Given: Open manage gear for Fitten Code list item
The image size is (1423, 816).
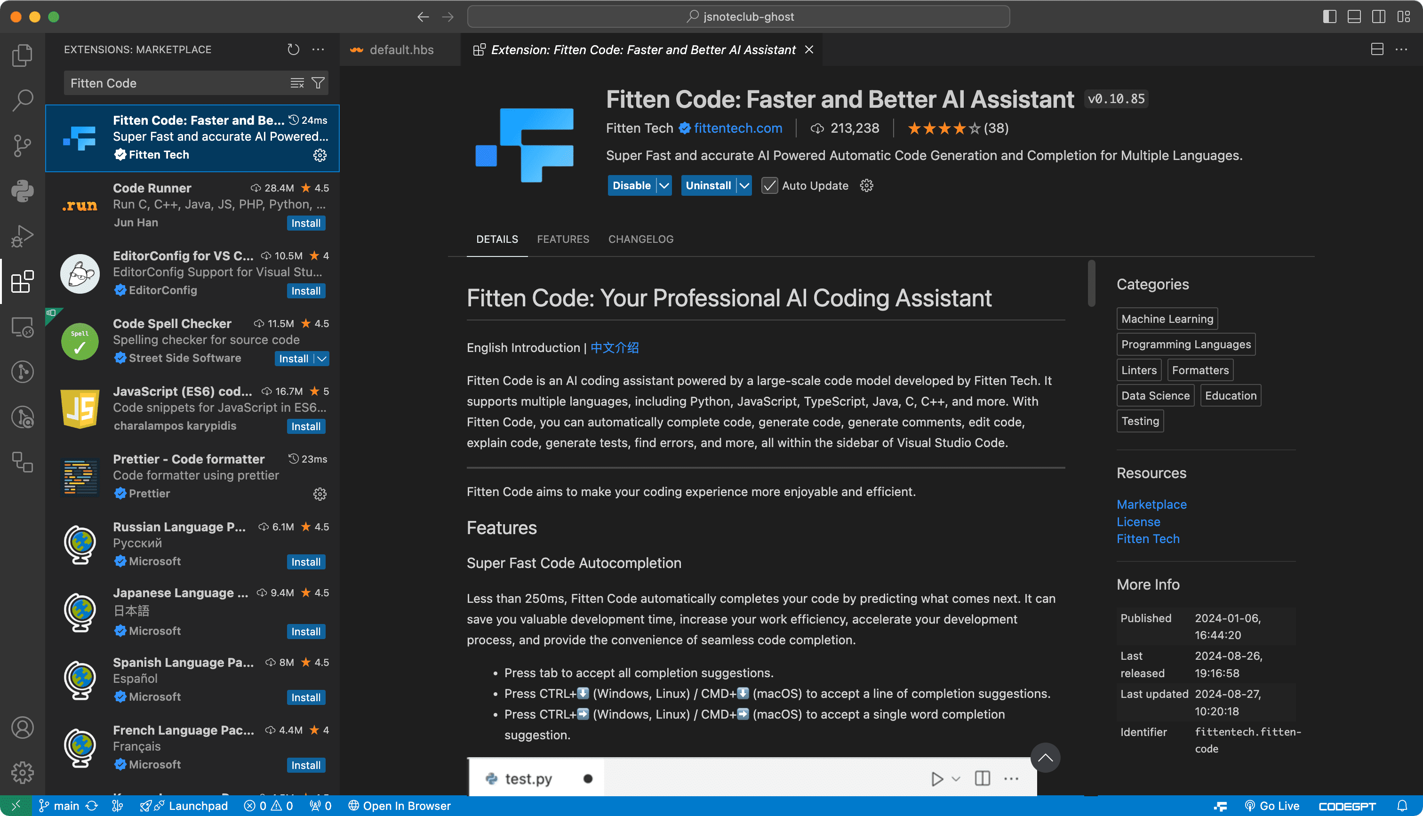Looking at the screenshot, I should point(320,155).
